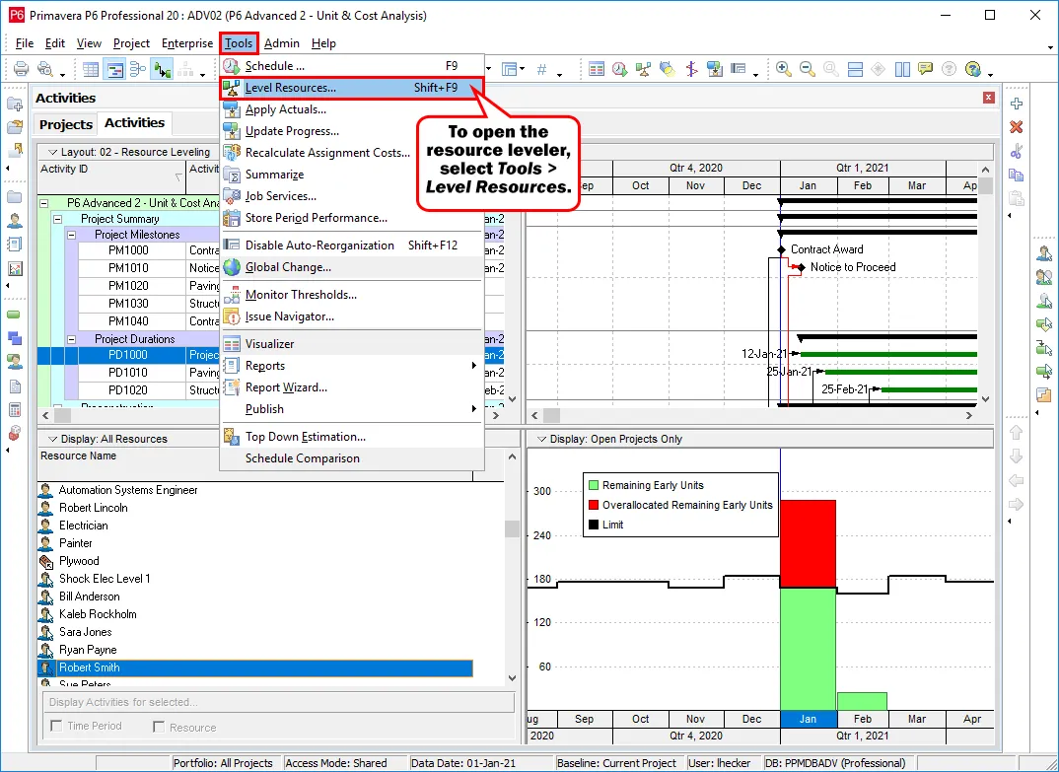1059x772 pixels.
Task: Switch to the Projects tab
Action: [65, 124]
